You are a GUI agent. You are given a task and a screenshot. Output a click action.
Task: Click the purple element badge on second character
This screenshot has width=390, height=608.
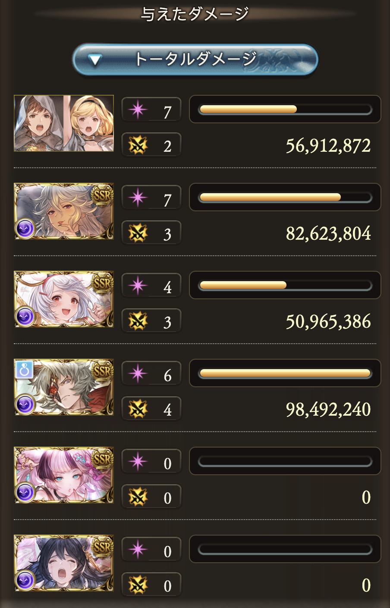pyautogui.click(x=25, y=229)
